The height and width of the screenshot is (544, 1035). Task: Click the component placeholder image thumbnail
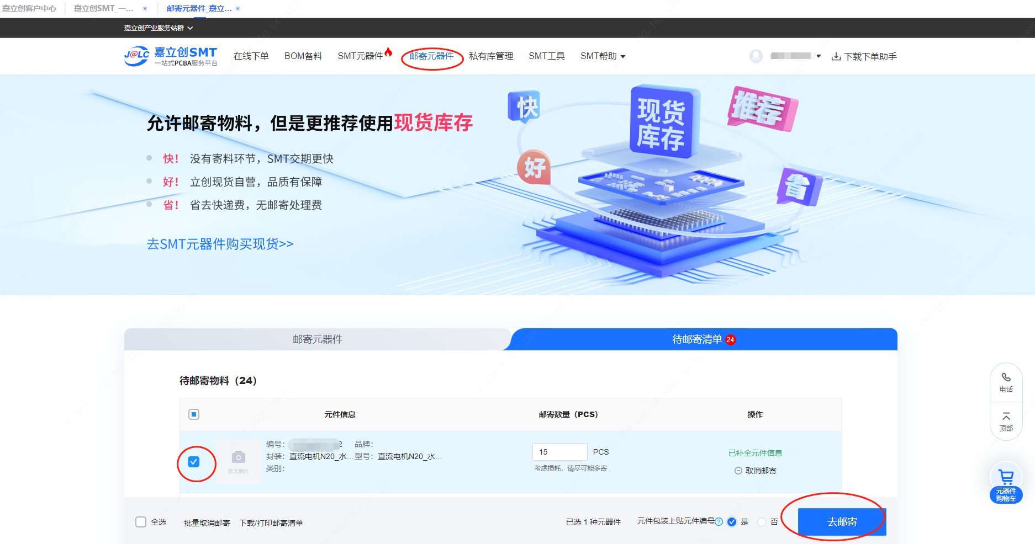click(x=238, y=461)
